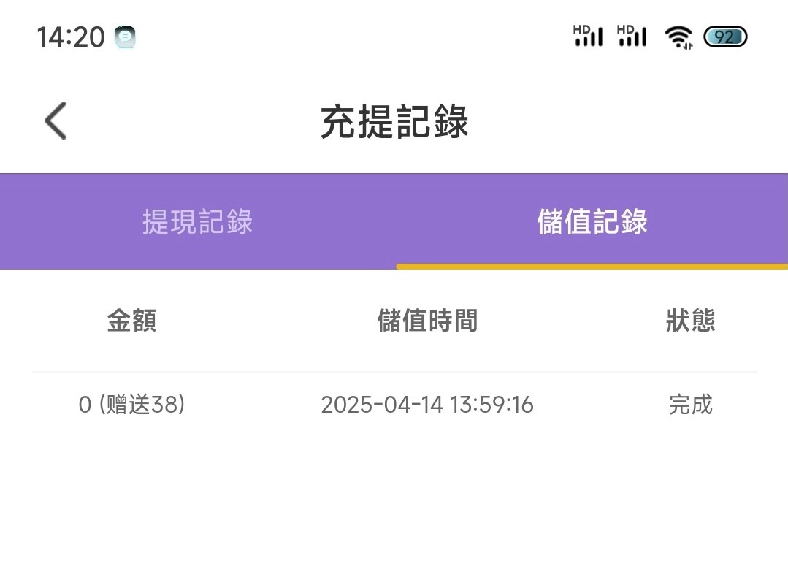Tap the first HD signal strength icon
Image resolution: width=788 pixels, height=561 pixels.
(x=588, y=36)
